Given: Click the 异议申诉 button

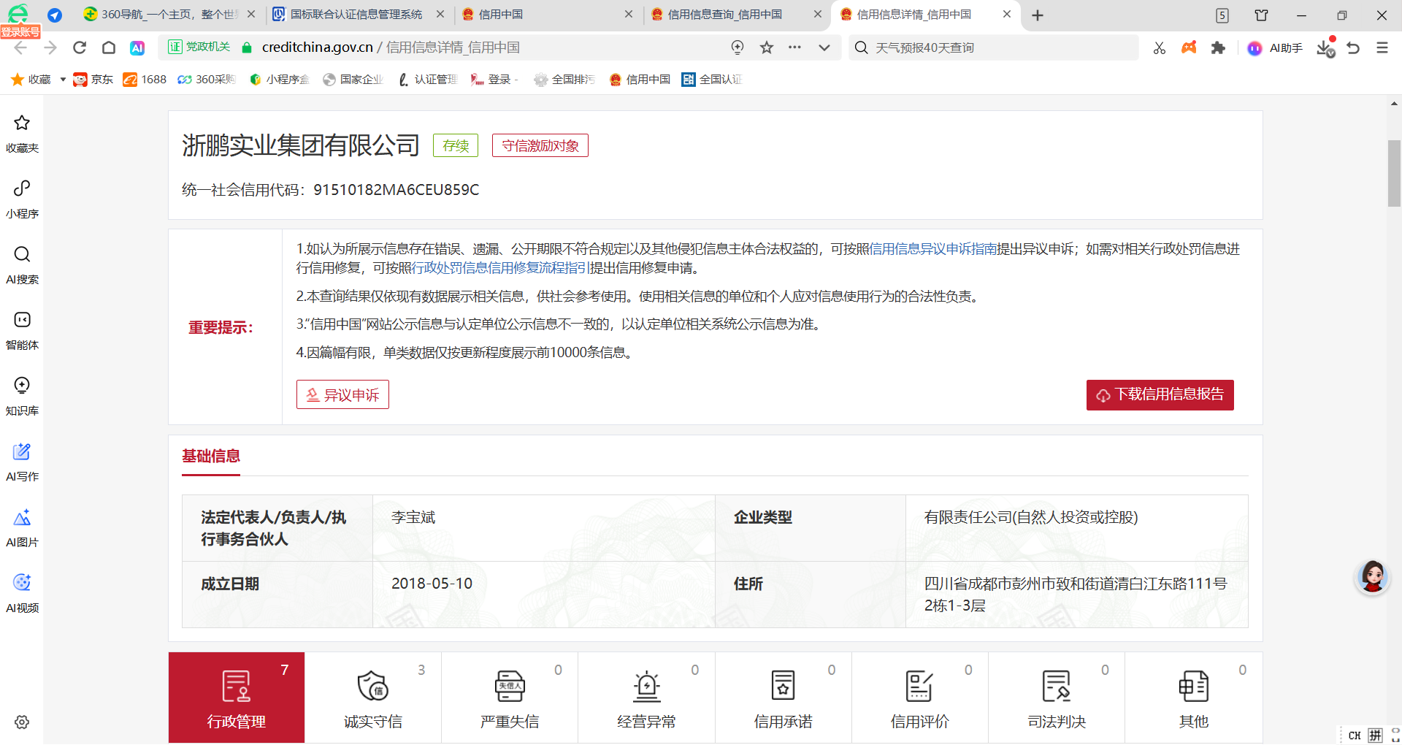Looking at the screenshot, I should [342, 395].
